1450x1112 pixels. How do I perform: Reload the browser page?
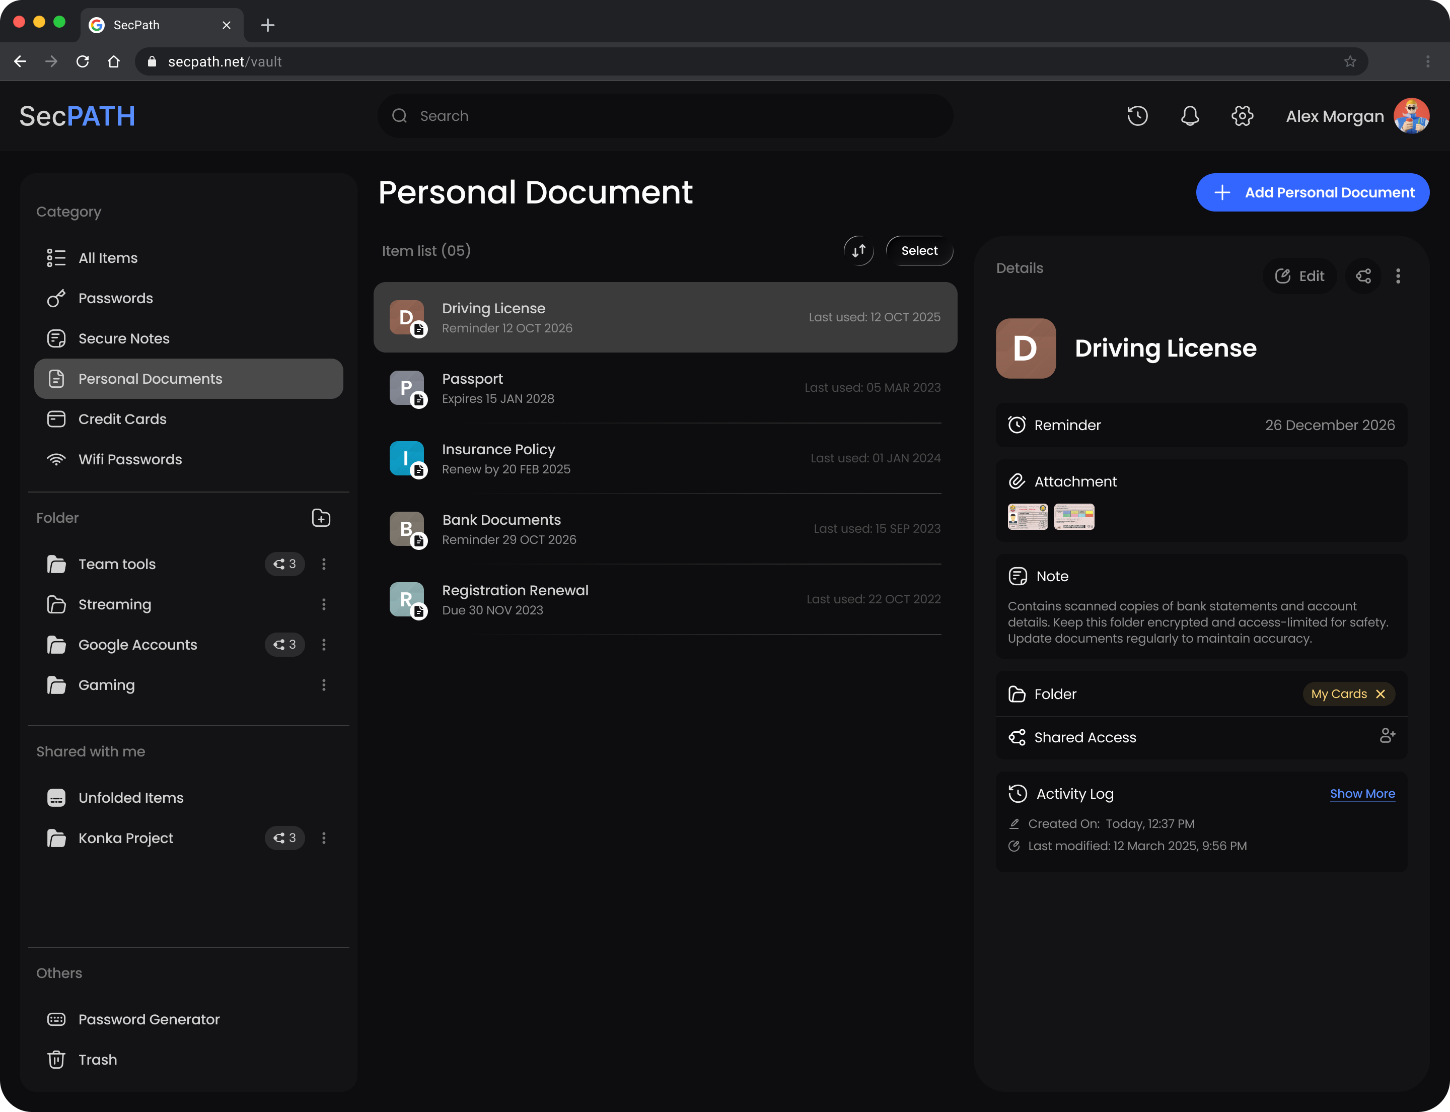(x=83, y=61)
